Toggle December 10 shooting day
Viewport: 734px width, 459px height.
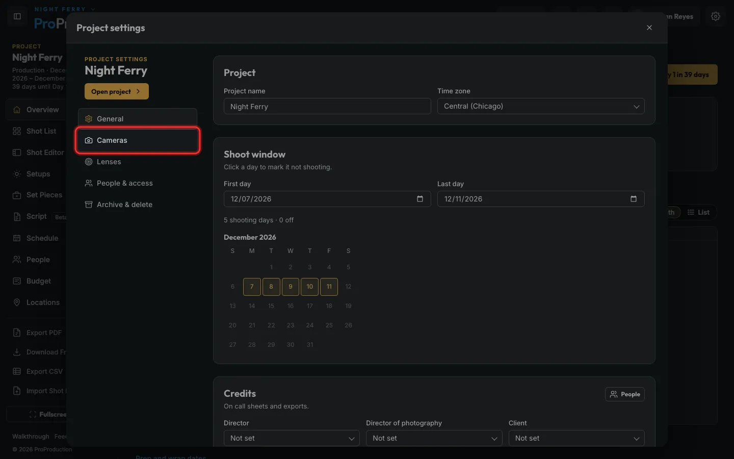[x=310, y=287]
